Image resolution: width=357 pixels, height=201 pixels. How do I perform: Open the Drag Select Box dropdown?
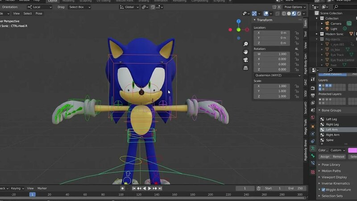pyautogui.click(x=79, y=7)
